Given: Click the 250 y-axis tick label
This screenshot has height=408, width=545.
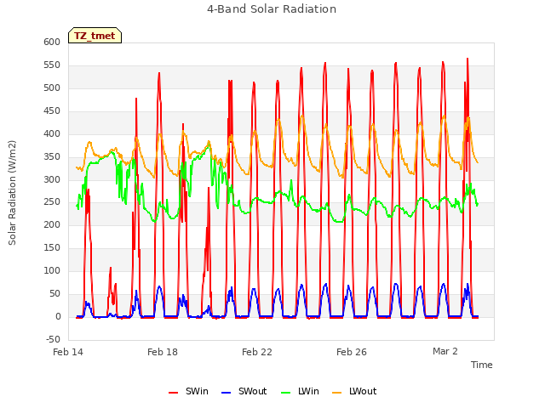Looking at the screenshot, I should [x=52, y=202].
